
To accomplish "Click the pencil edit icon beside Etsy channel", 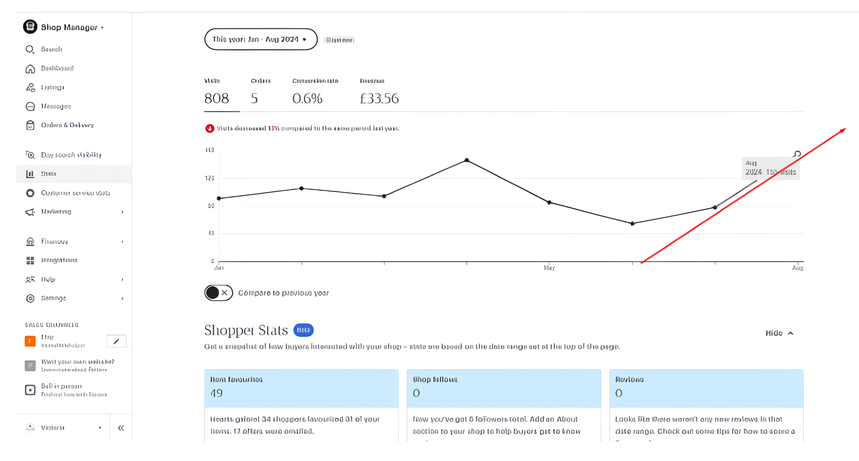I will (x=117, y=341).
